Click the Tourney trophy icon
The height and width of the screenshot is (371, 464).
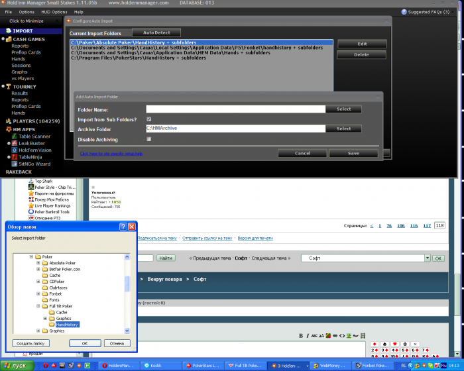8,86
